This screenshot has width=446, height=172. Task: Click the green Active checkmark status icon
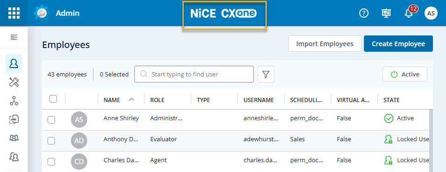(388, 118)
